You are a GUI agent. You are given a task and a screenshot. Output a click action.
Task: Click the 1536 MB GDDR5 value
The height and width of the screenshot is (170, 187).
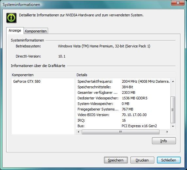[x=134, y=98]
